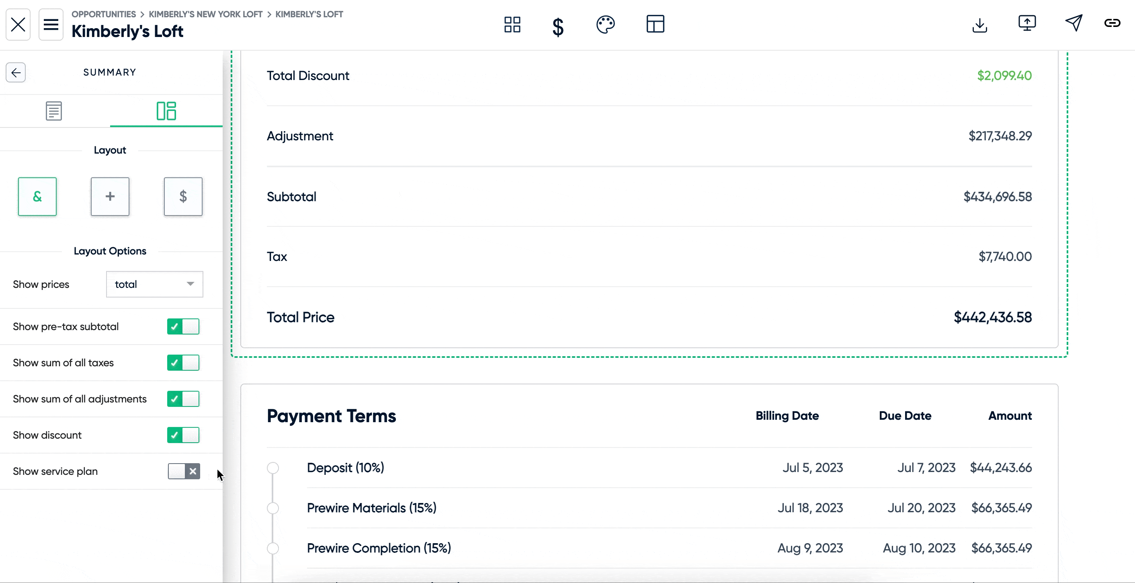Click the color palette theme icon
Viewport: 1135px width, 583px height.
(606, 25)
